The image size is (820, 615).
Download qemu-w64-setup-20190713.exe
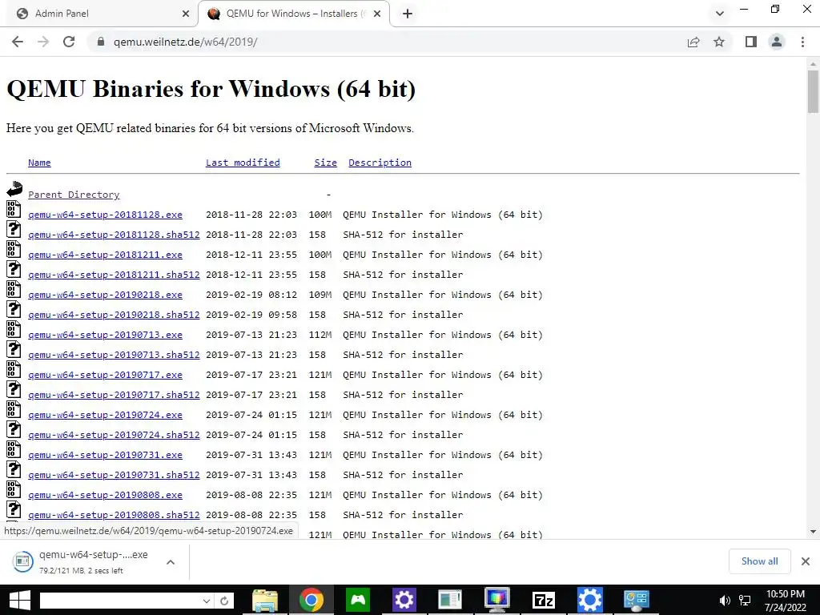(x=105, y=335)
